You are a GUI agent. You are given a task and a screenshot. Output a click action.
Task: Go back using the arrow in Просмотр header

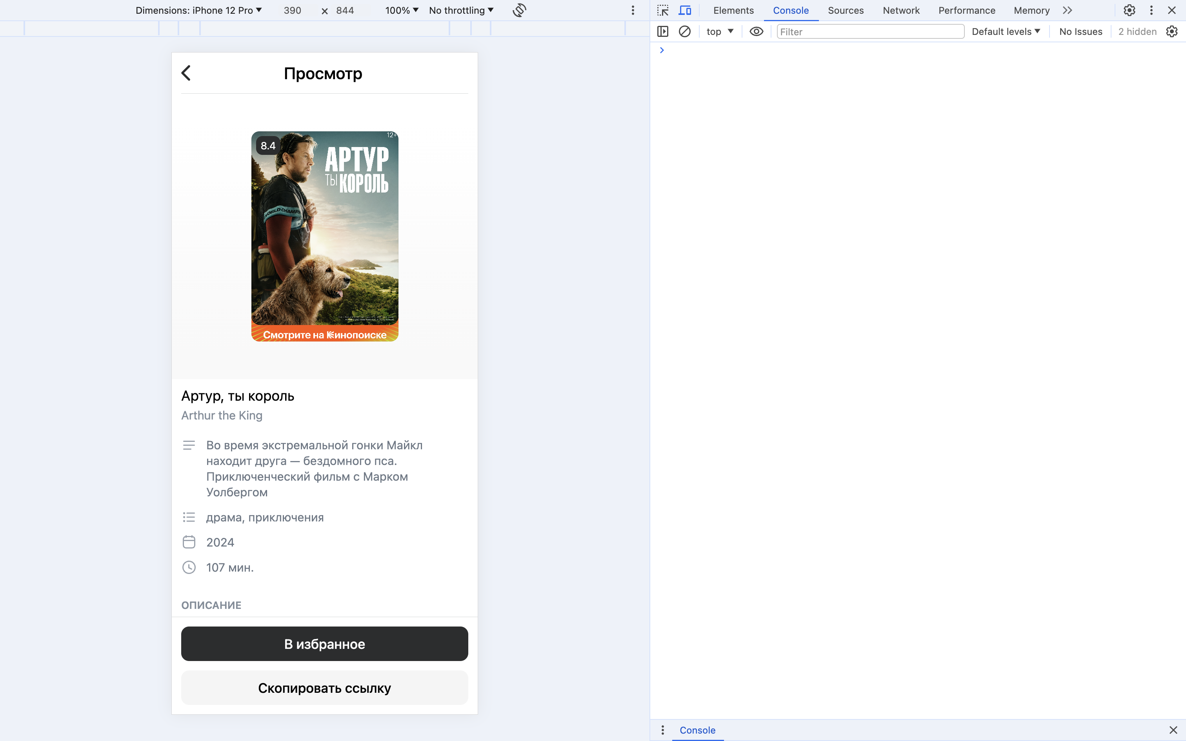186,73
